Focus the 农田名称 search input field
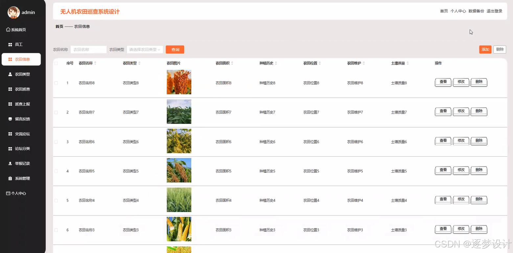The image size is (513, 253). click(x=89, y=49)
